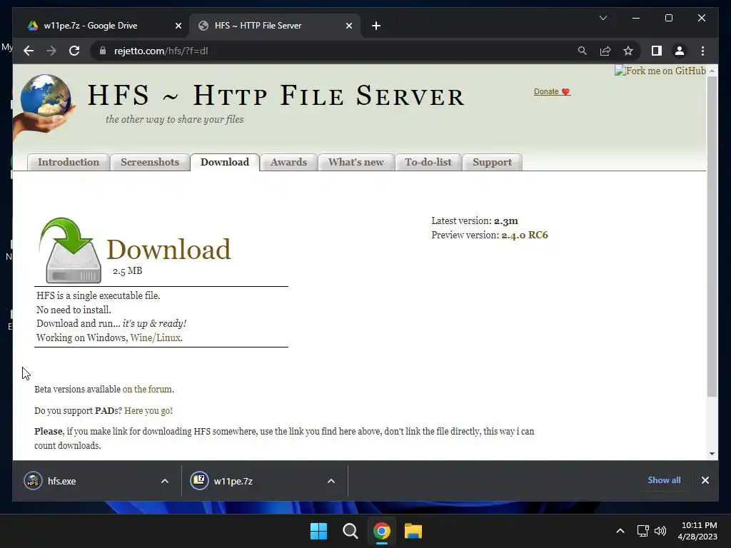Viewport: 731px width, 548px height.
Task: Show hidden system tray icons
Action: 620,531
